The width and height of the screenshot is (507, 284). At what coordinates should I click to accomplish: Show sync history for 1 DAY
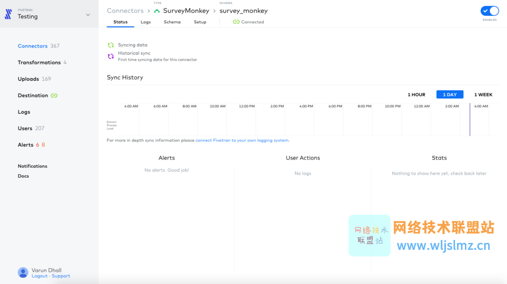tap(450, 95)
